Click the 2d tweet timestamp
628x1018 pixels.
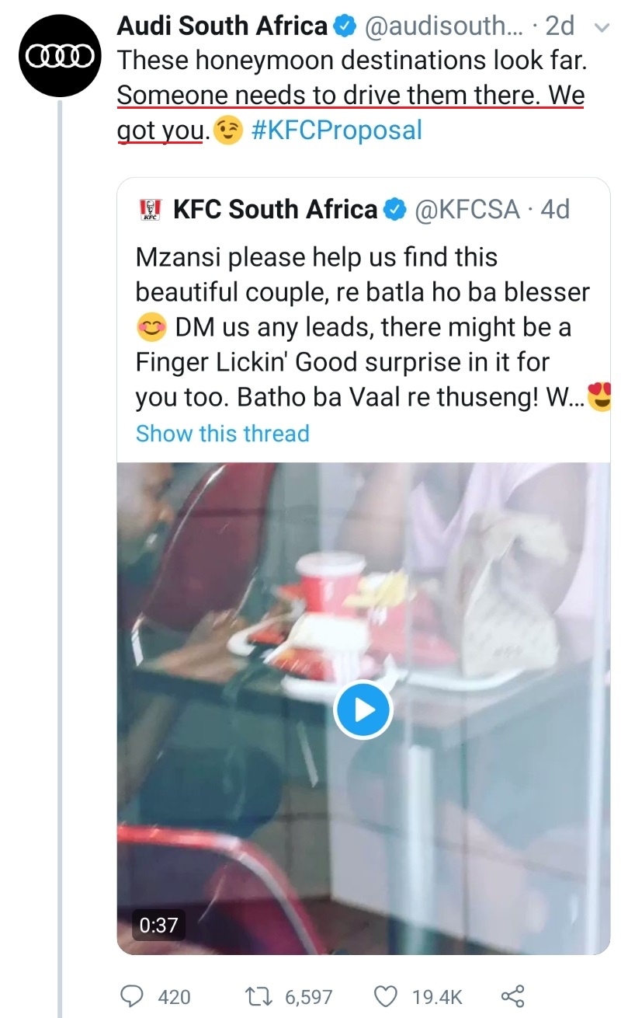560,27
